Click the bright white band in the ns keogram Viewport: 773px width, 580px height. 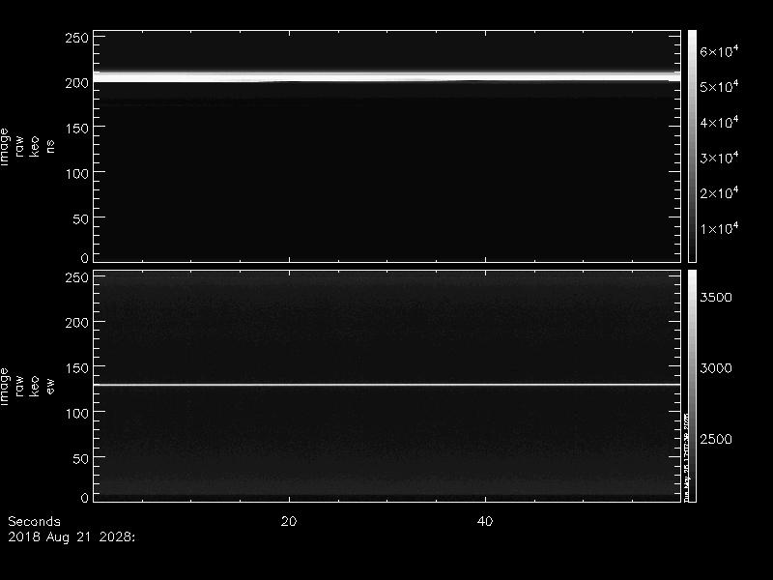click(x=387, y=77)
